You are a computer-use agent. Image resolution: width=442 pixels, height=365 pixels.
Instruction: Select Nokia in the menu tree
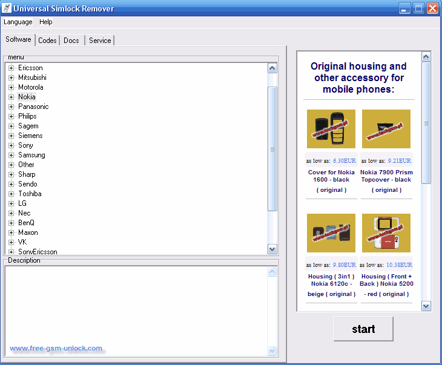tap(27, 97)
